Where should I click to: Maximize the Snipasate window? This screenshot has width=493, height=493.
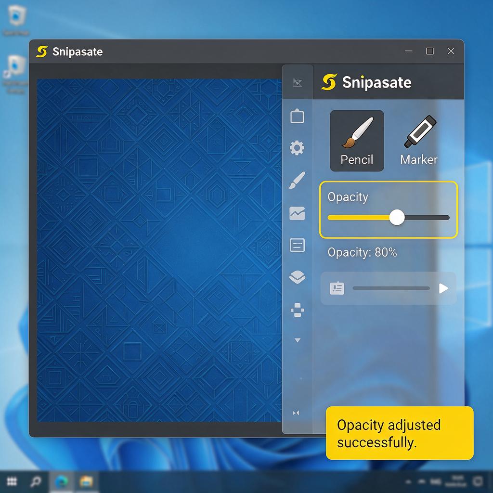(x=430, y=51)
